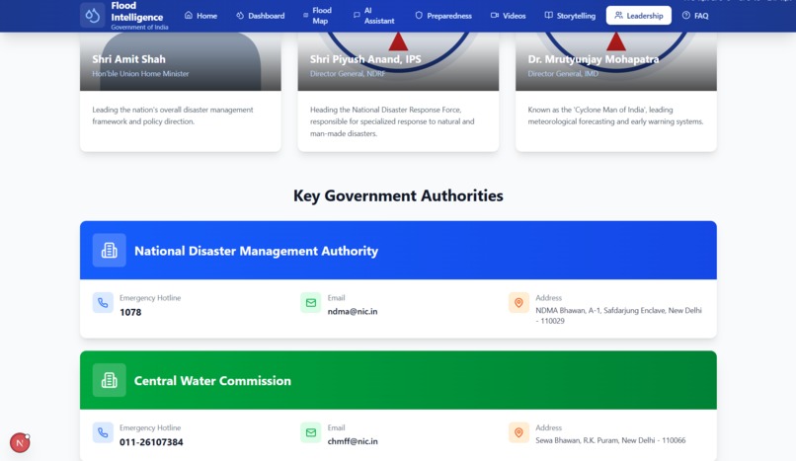Open the Storytelling page
Image resolution: width=796 pixels, height=461 pixels.
coord(570,16)
